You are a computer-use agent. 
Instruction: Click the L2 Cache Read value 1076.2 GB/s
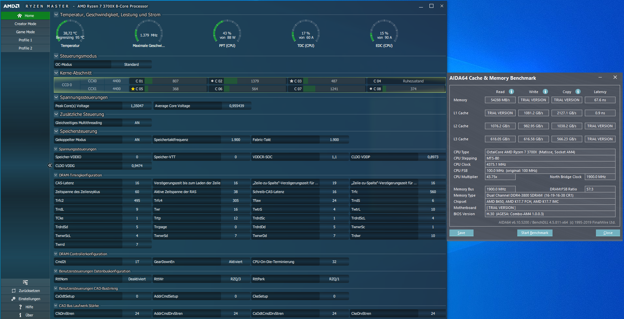click(500, 126)
